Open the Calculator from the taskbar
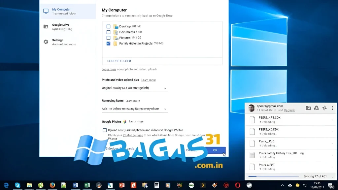Image resolution: width=338 pixels, height=190 pixels. (x=156, y=185)
